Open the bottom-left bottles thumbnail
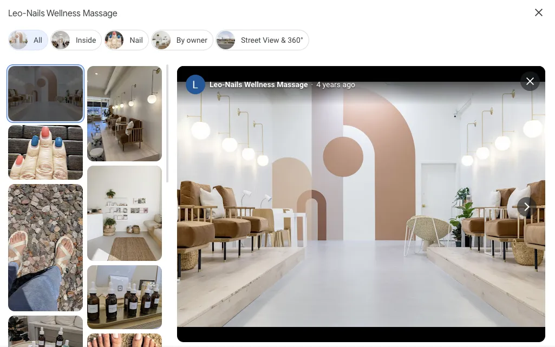 (x=45, y=331)
